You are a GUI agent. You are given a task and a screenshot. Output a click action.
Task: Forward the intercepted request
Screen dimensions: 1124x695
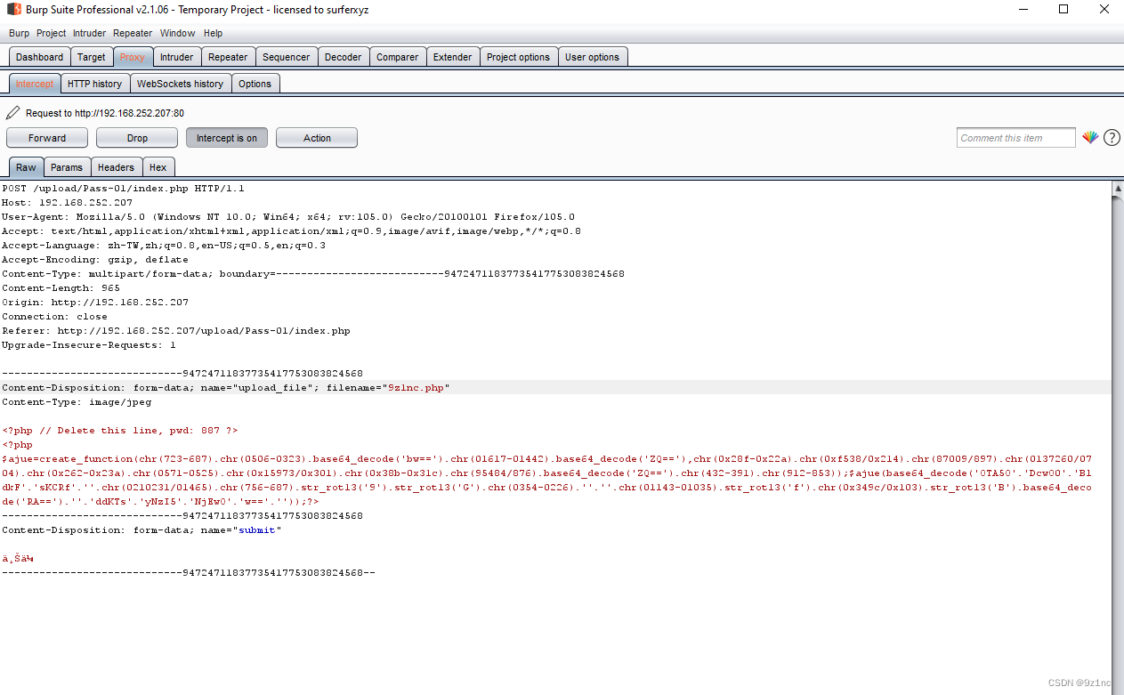click(47, 138)
